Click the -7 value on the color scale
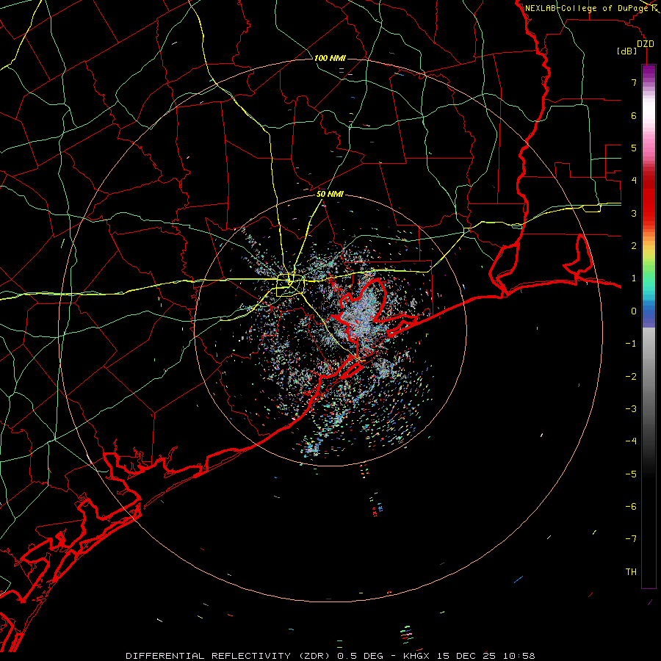 coord(631,539)
